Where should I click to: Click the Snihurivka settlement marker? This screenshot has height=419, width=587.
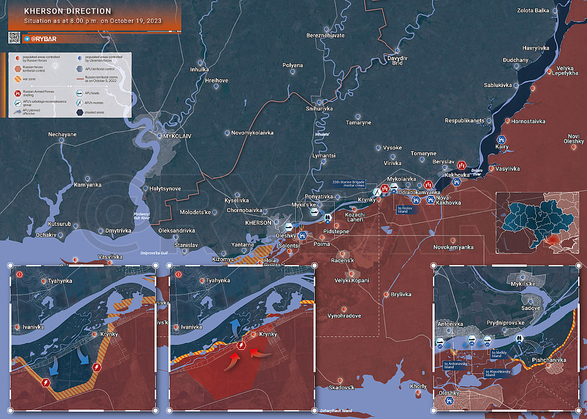click(x=319, y=102)
